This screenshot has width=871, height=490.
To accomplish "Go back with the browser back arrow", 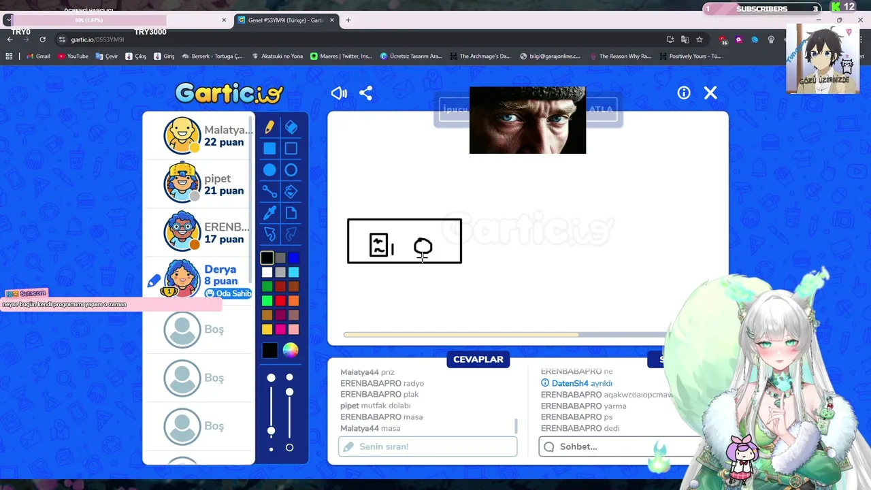I will click(x=10, y=39).
